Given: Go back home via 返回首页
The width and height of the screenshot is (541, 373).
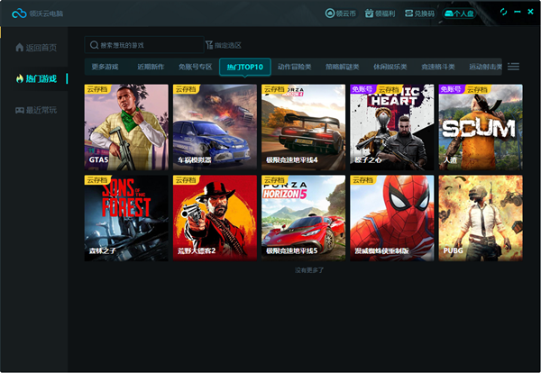Looking at the screenshot, I should coord(36,48).
